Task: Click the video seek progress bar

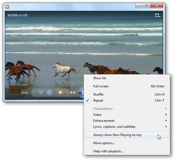Action: (46, 85)
